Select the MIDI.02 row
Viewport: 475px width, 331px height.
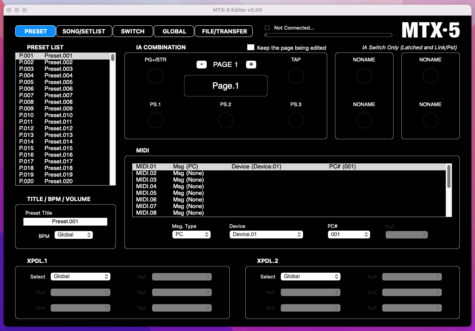coord(289,173)
